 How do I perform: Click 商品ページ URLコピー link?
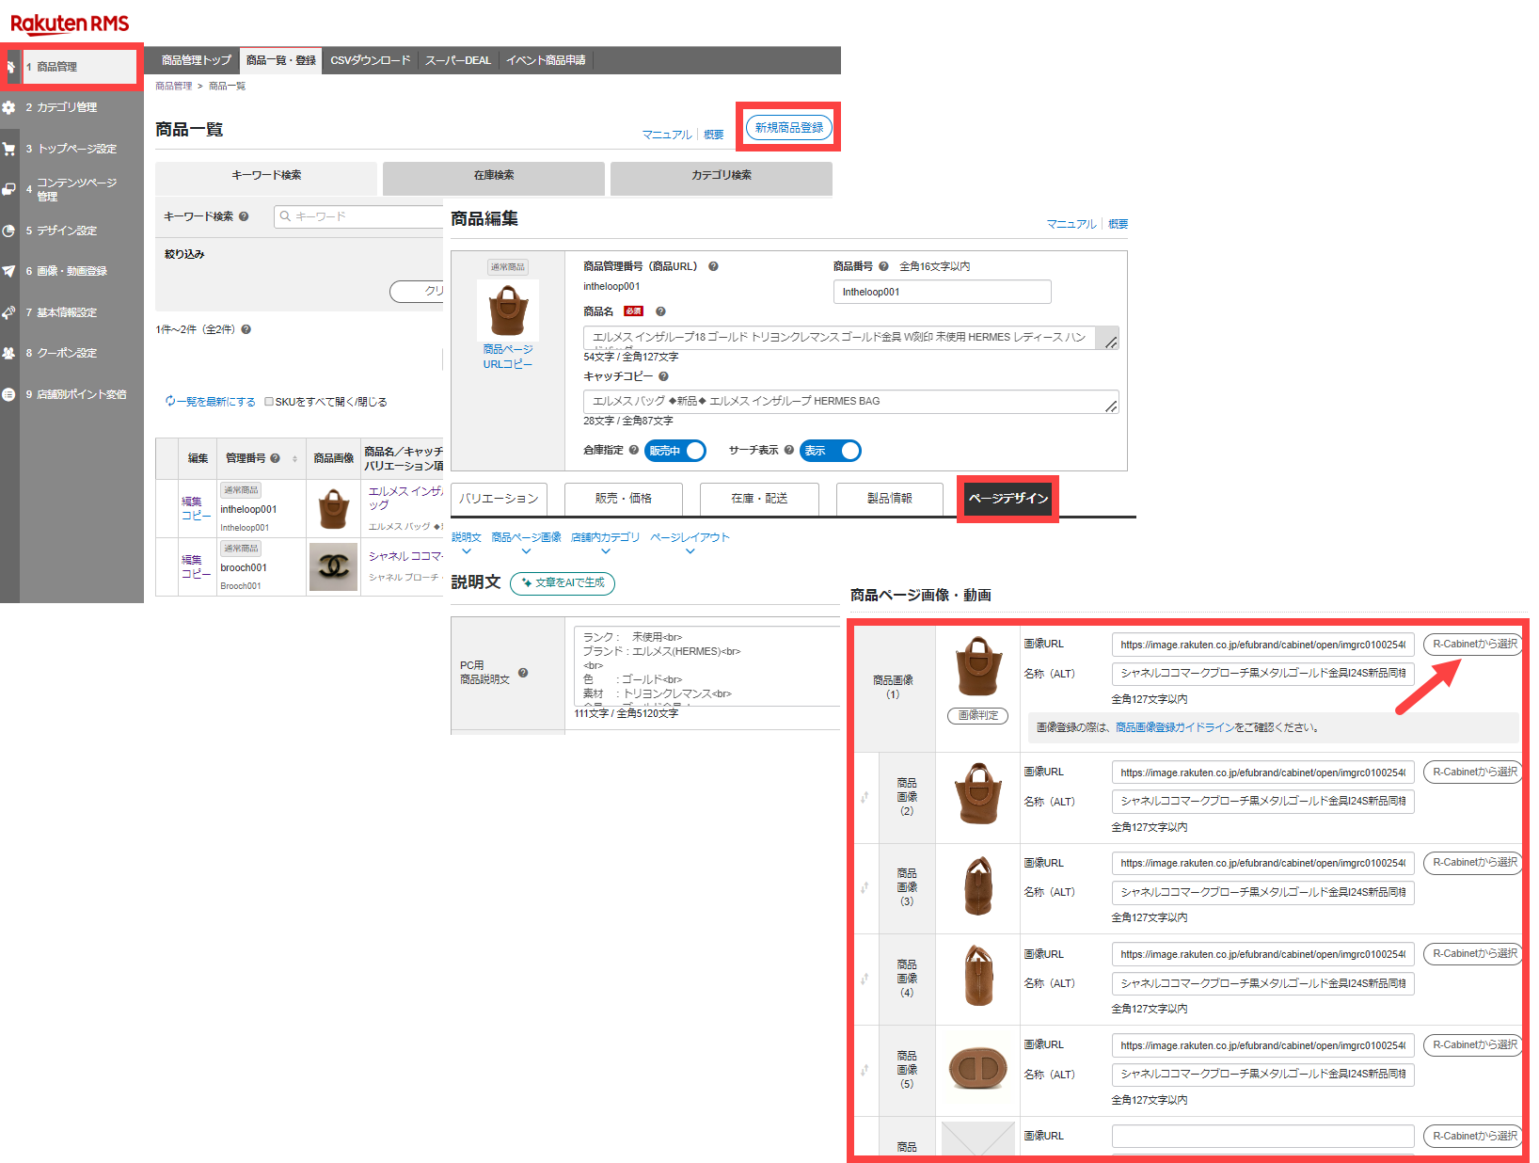[508, 357]
